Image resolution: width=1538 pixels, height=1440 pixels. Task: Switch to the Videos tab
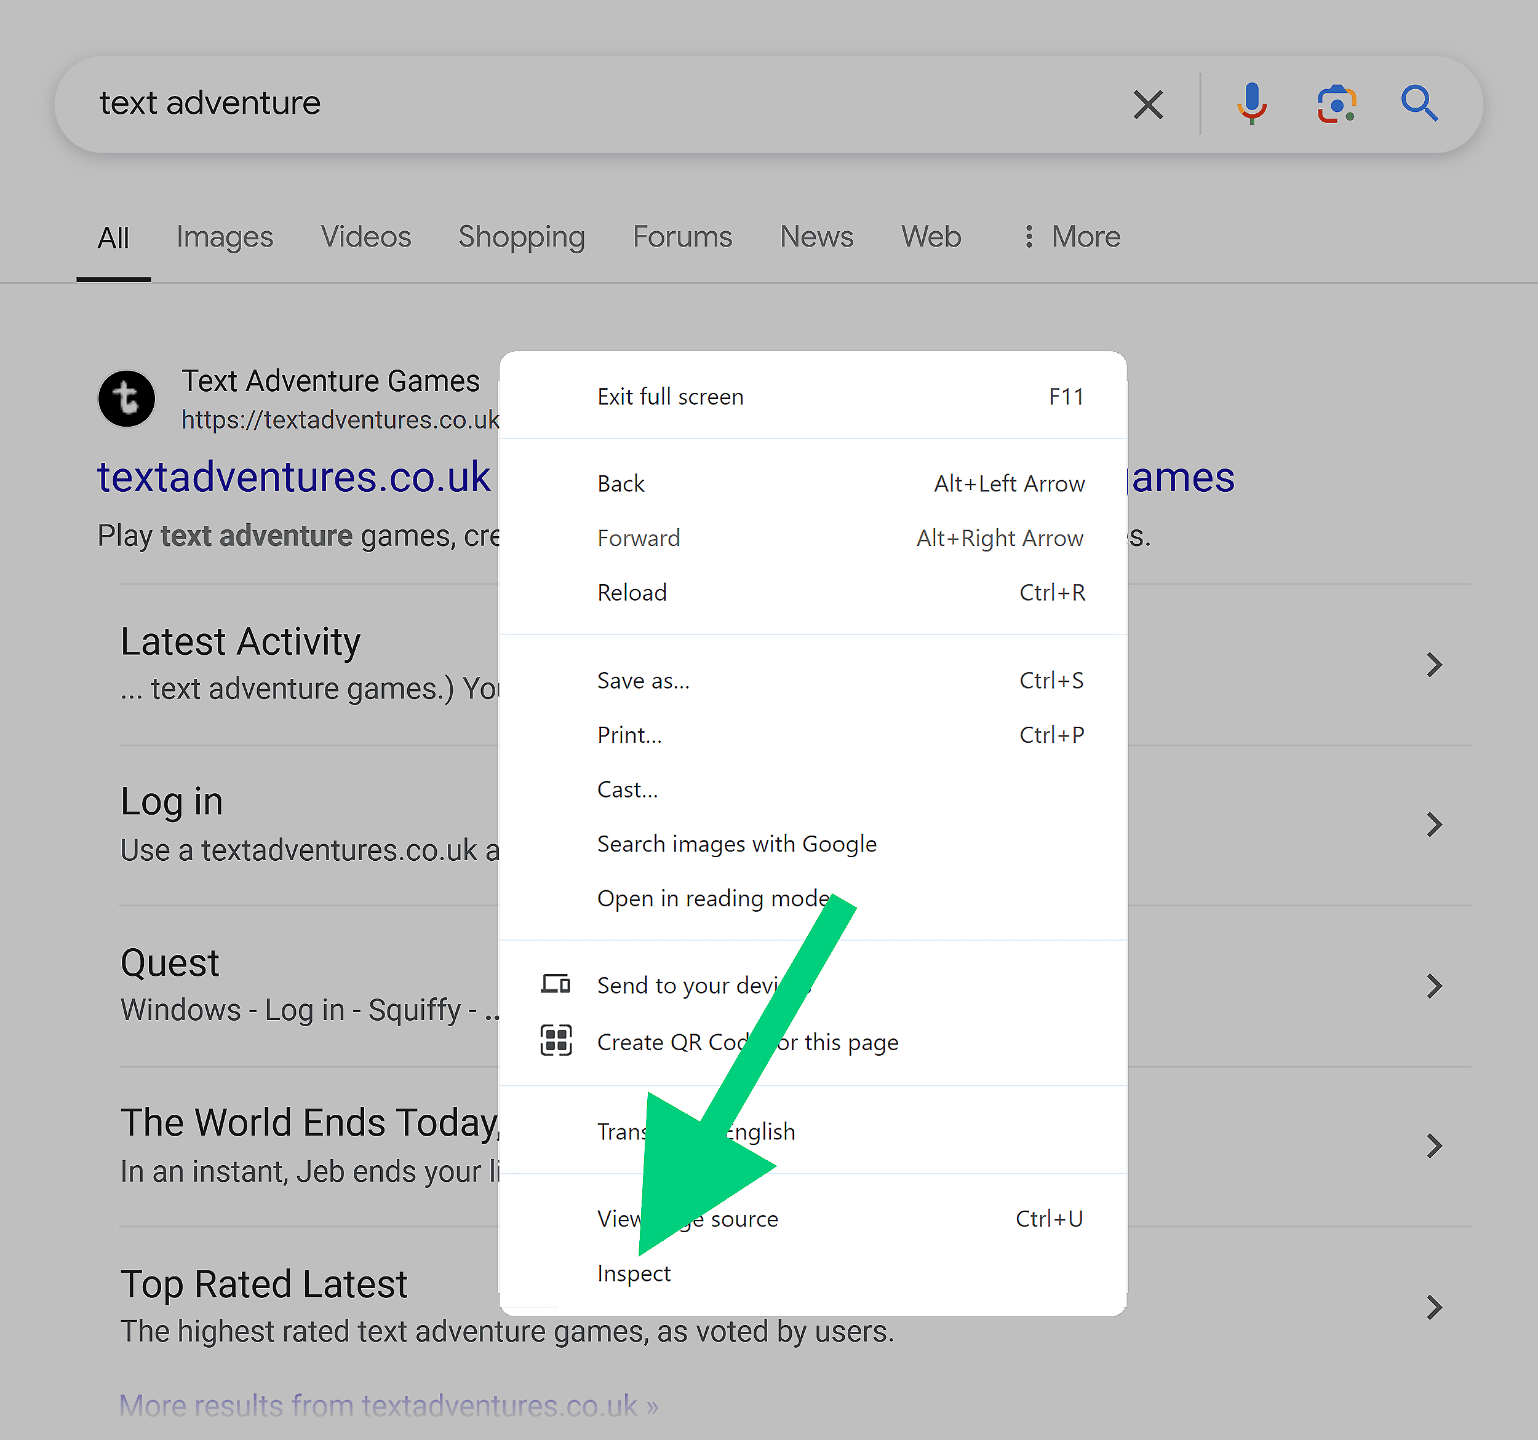point(366,237)
